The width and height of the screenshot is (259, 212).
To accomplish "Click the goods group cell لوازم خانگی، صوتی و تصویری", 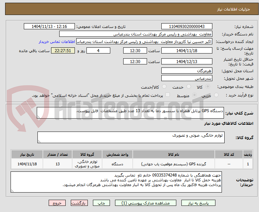I will tap(87, 164).
